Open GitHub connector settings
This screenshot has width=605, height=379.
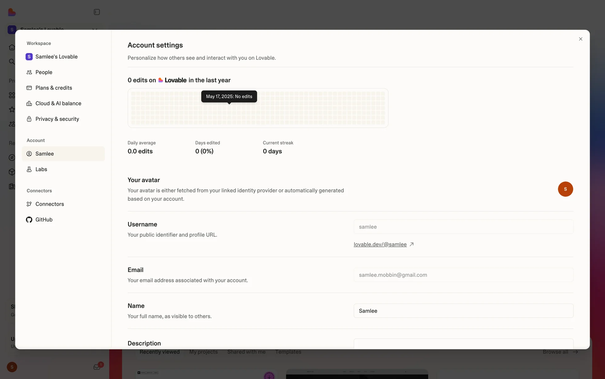[44, 220]
